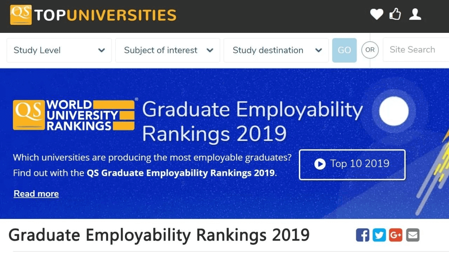Click the QS logo icon in header
The height and width of the screenshot is (256, 449).
pyautogui.click(x=21, y=15)
